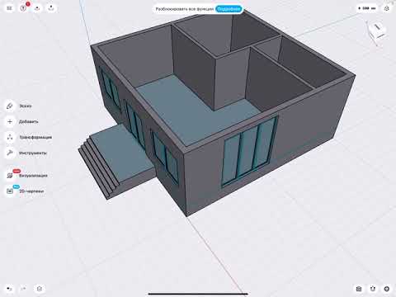Open the Визуализация workspace
Screen dimensions: 396x297
tap(10, 175)
